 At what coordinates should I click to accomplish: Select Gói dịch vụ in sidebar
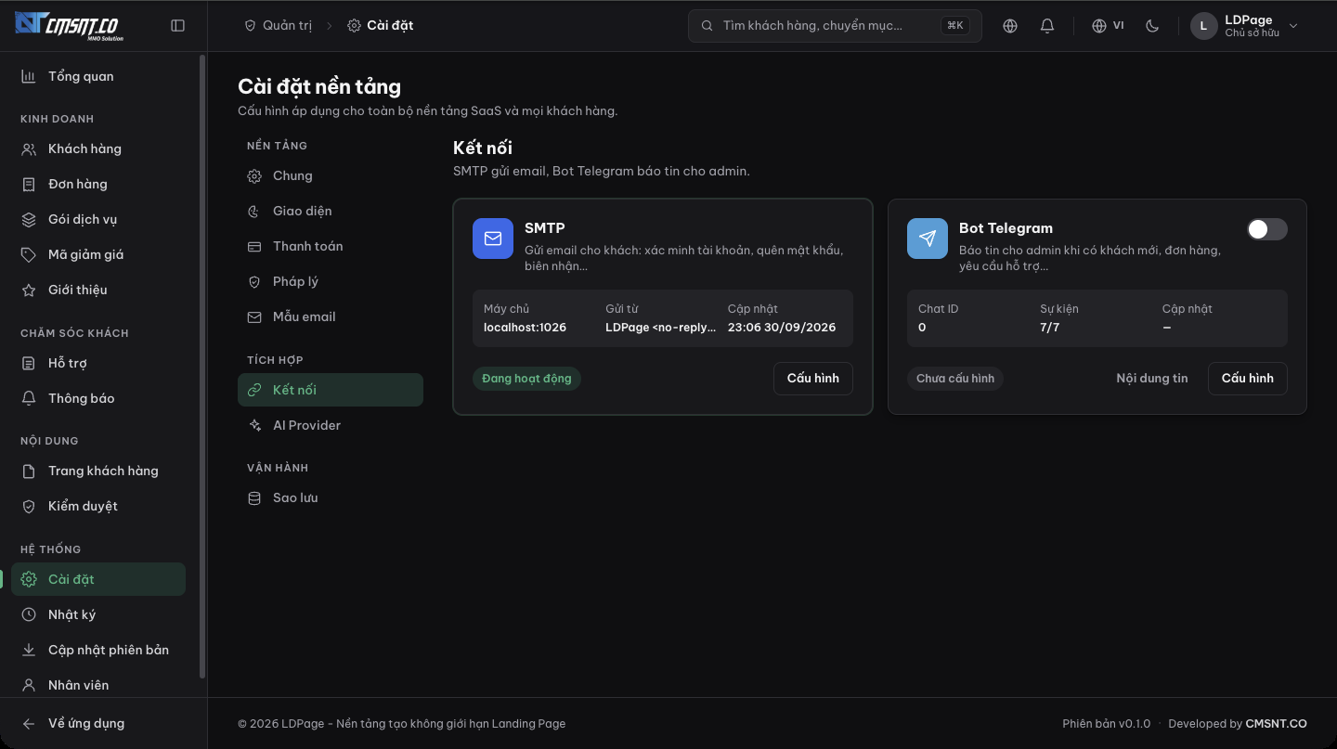pos(98,219)
